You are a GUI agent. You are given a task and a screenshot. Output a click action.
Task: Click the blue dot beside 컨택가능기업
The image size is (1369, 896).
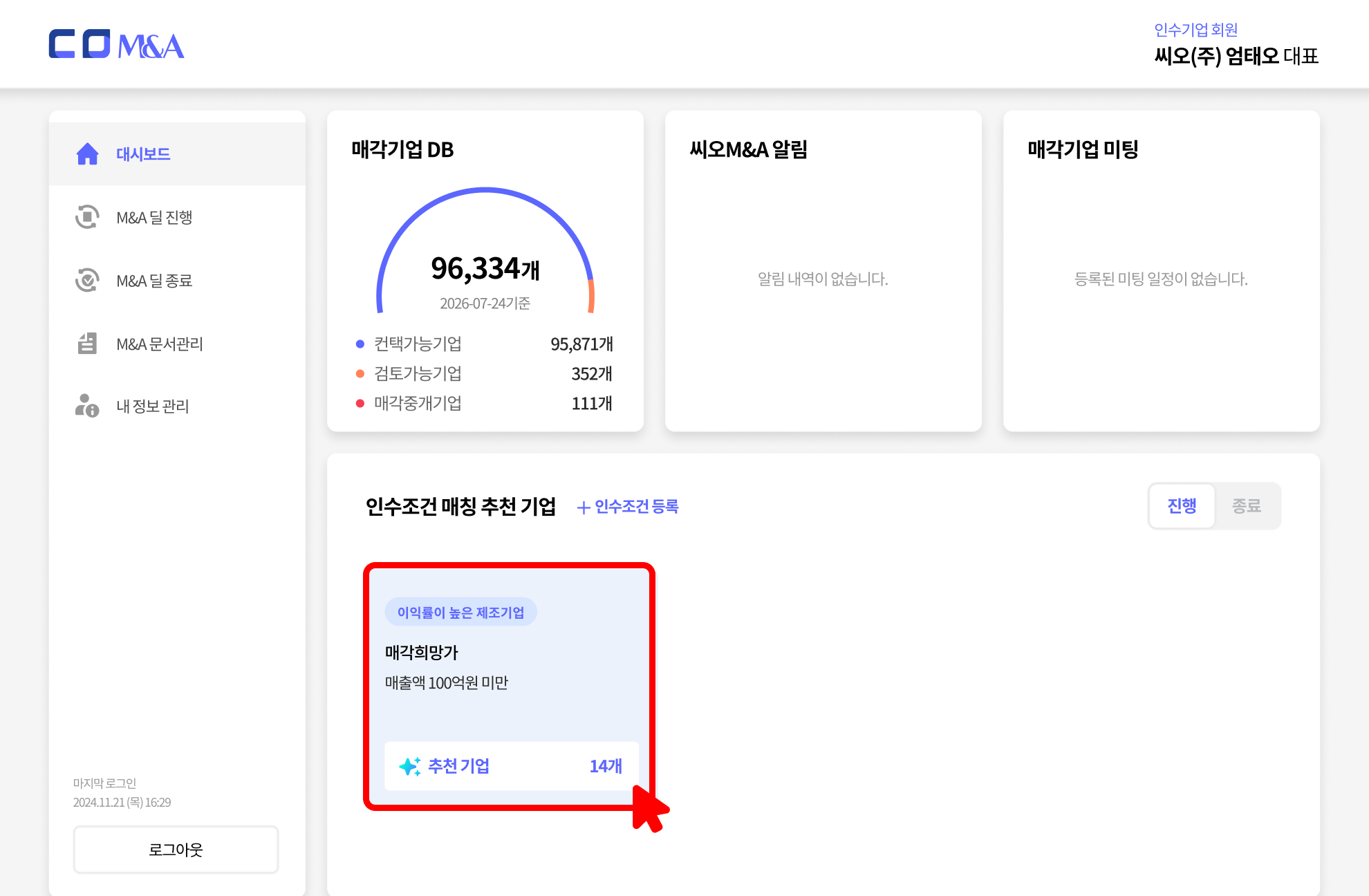pos(360,344)
